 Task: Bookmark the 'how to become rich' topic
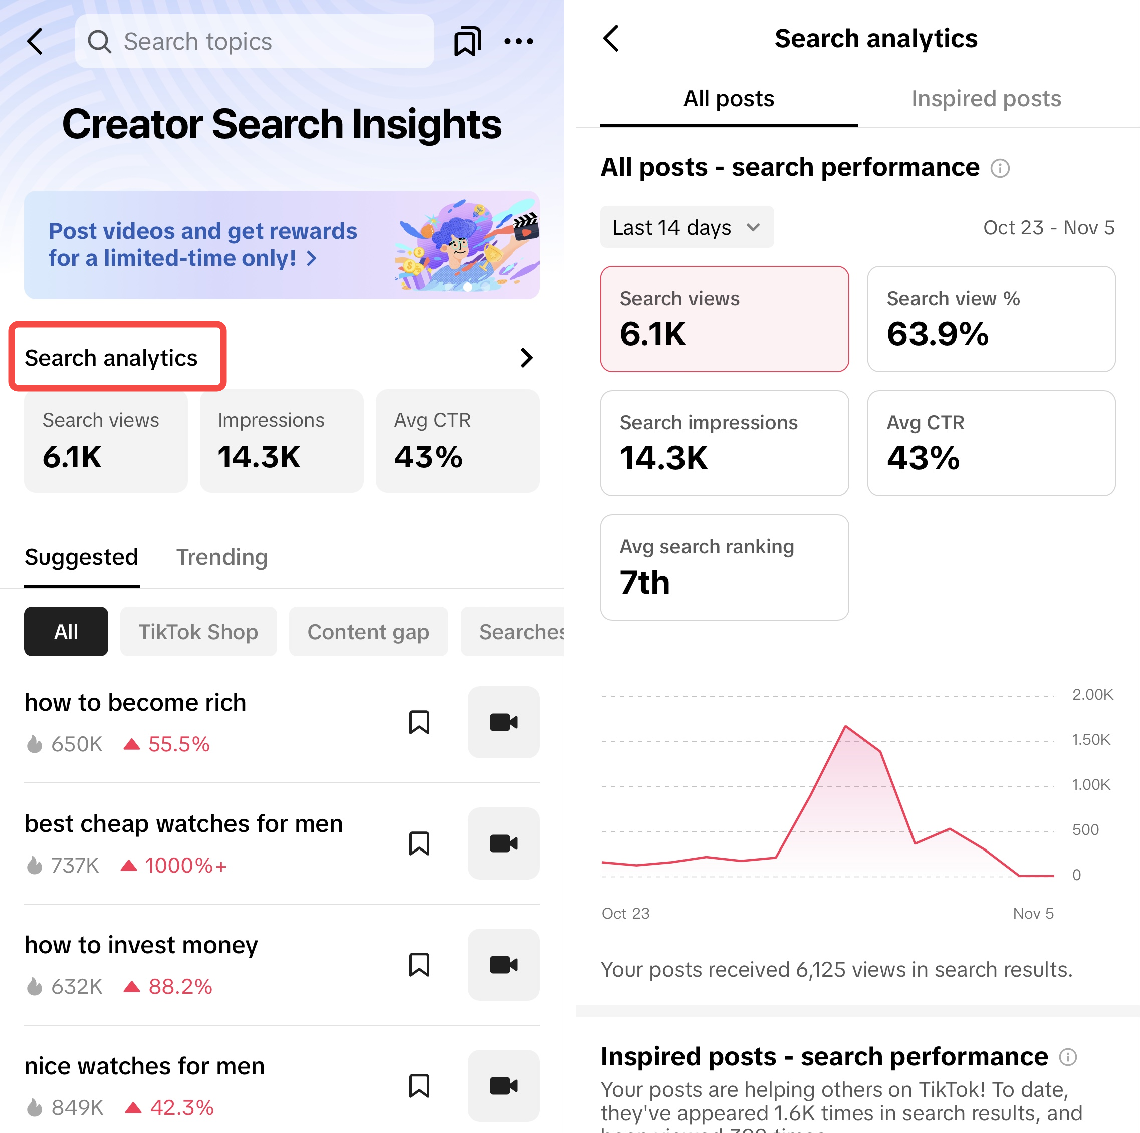[419, 722]
